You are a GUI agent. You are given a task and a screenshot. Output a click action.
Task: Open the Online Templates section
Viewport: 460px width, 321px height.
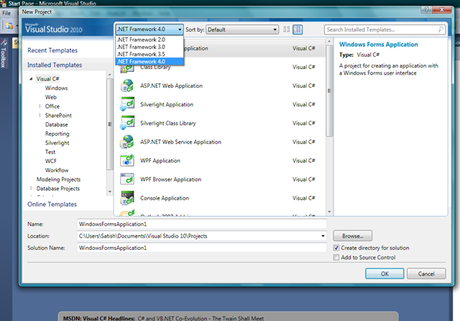pos(52,205)
